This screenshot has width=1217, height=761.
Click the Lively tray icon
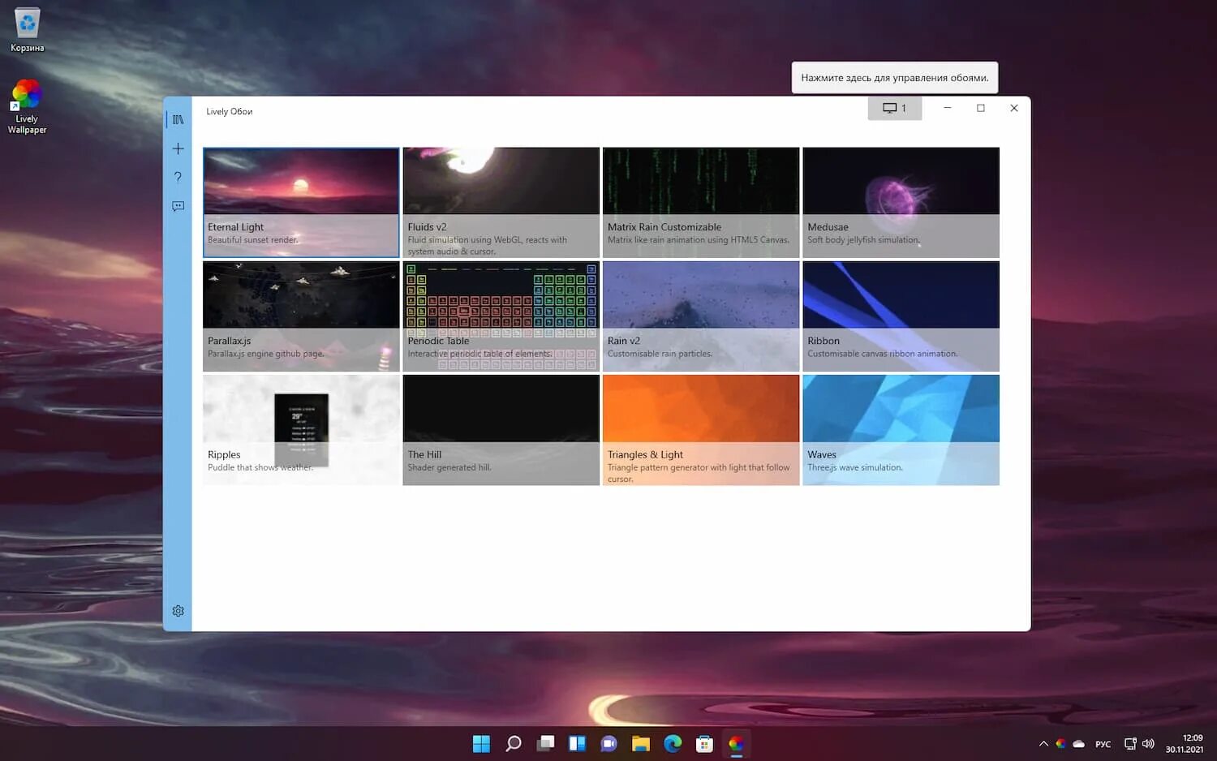(1060, 744)
